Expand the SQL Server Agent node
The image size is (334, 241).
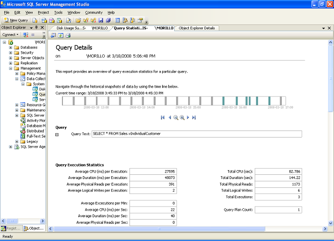pos(10,147)
